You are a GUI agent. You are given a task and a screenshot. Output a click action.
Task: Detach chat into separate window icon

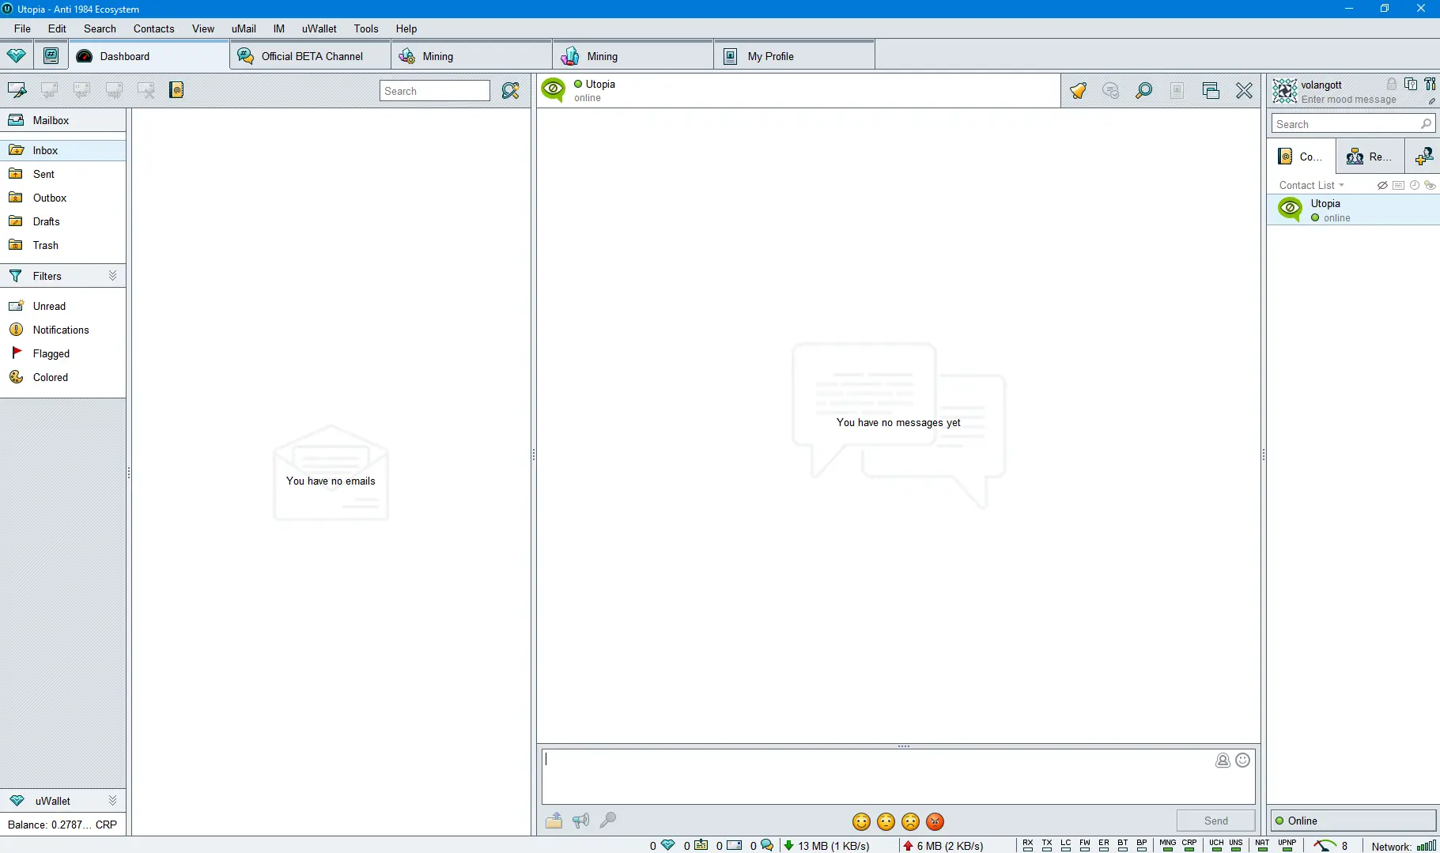(x=1211, y=91)
